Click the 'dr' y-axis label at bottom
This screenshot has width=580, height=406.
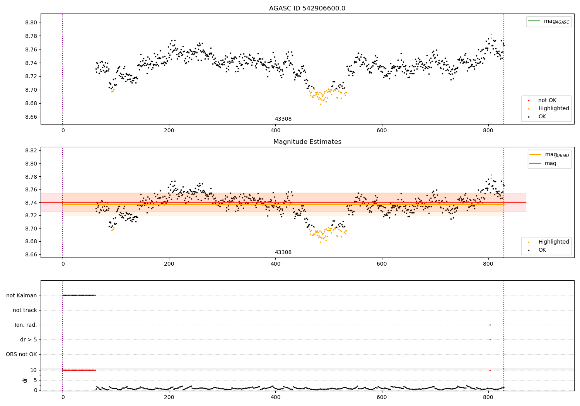point(25,380)
